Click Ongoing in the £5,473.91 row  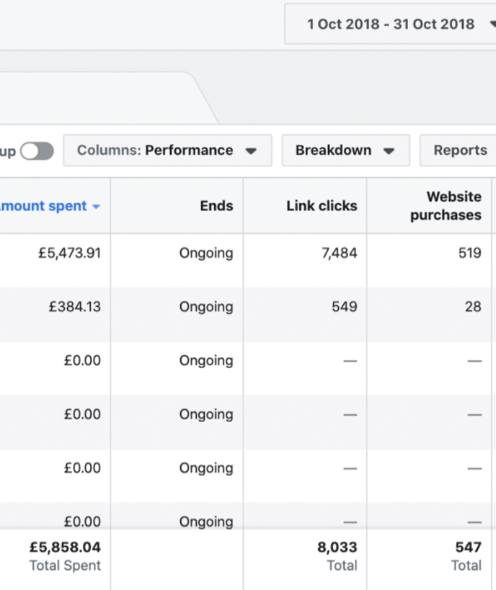pyautogui.click(x=206, y=254)
